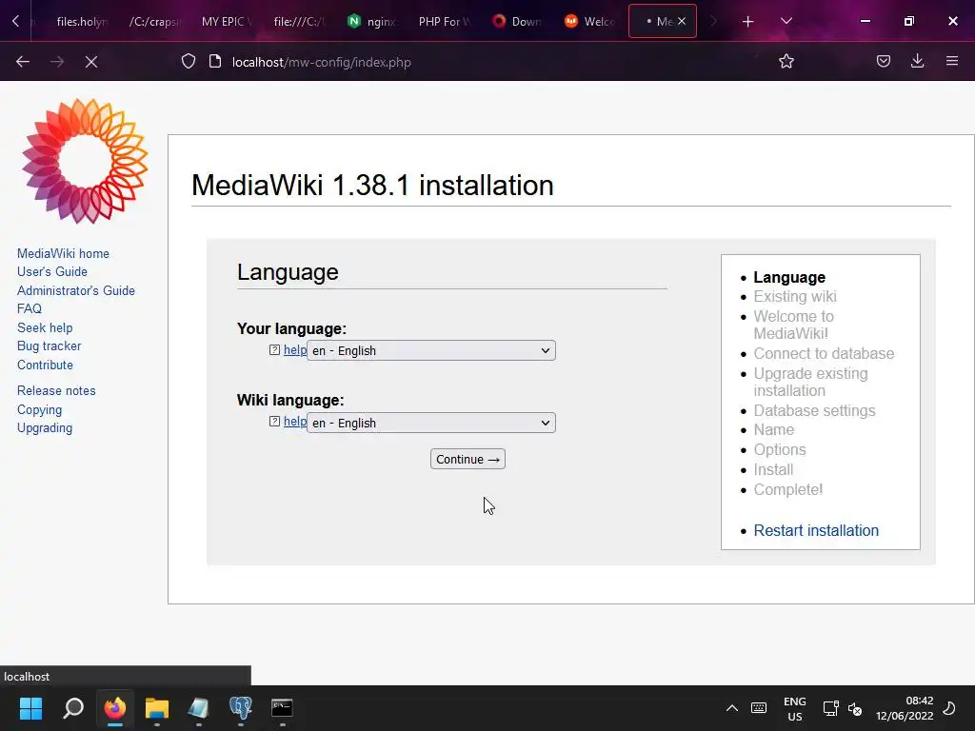Open the clock and date flyout

[905, 708]
